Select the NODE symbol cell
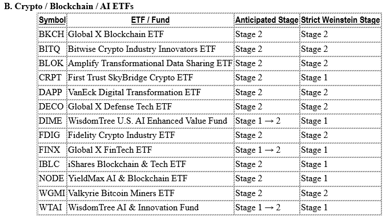The height and width of the screenshot is (220, 386). [x=51, y=178]
